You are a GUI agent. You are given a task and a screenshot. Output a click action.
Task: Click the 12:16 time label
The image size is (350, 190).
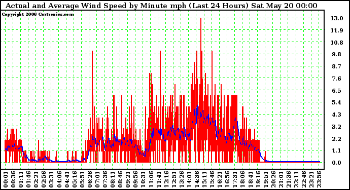tap(166, 179)
